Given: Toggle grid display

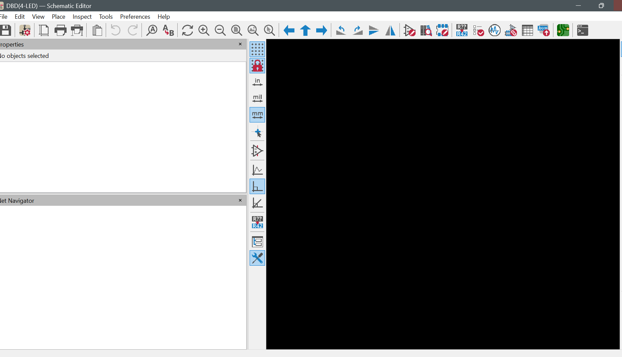Looking at the screenshot, I should [x=257, y=49].
